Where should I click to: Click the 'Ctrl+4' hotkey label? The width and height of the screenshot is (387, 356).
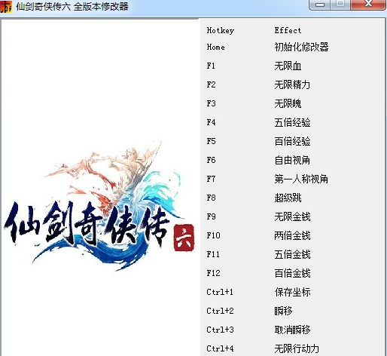click(x=220, y=348)
